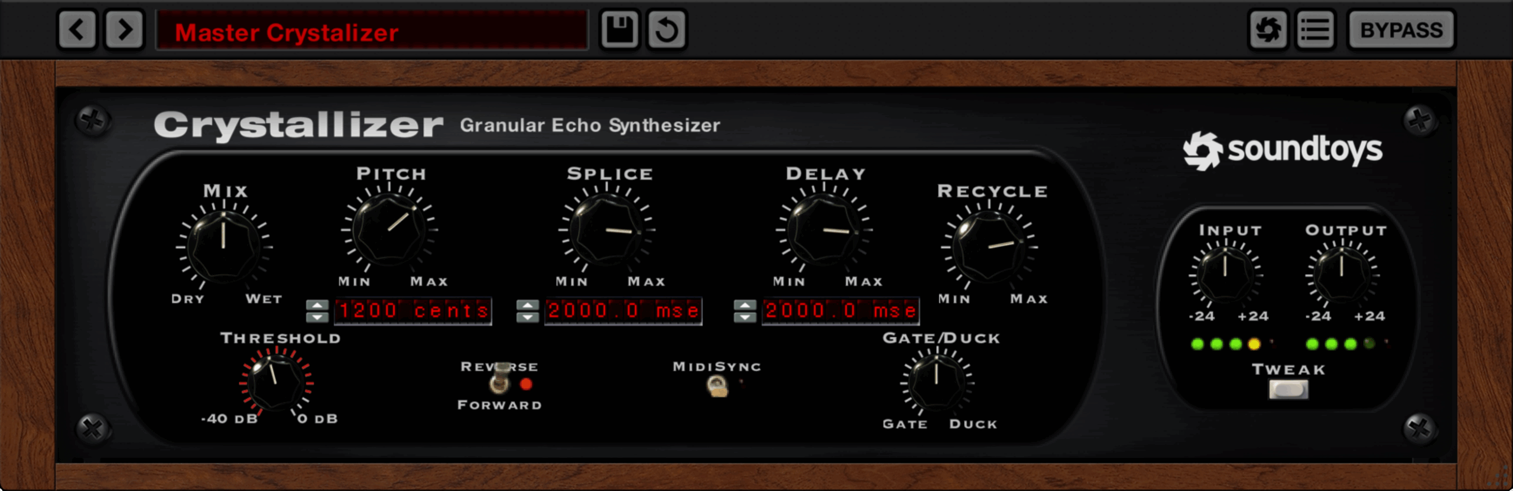The height and width of the screenshot is (491, 1513).
Task: Click the Gate/Duck knob
Action: (x=937, y=382)
